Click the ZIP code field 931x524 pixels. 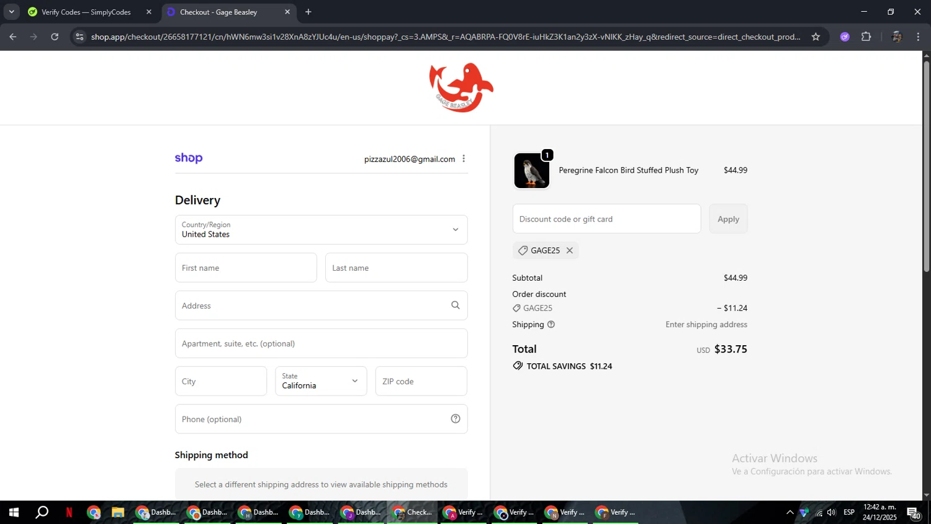[x=421, y=381]
